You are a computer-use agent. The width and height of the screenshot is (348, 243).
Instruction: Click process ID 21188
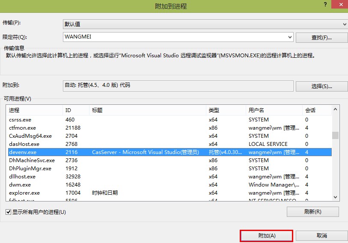(73, 128)
